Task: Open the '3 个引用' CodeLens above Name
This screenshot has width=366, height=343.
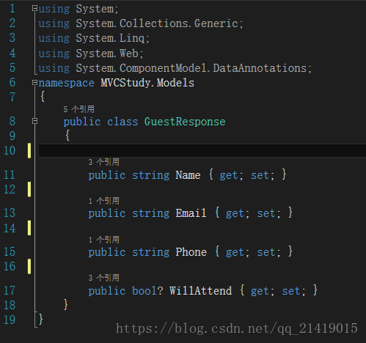Action: (104, 162)
